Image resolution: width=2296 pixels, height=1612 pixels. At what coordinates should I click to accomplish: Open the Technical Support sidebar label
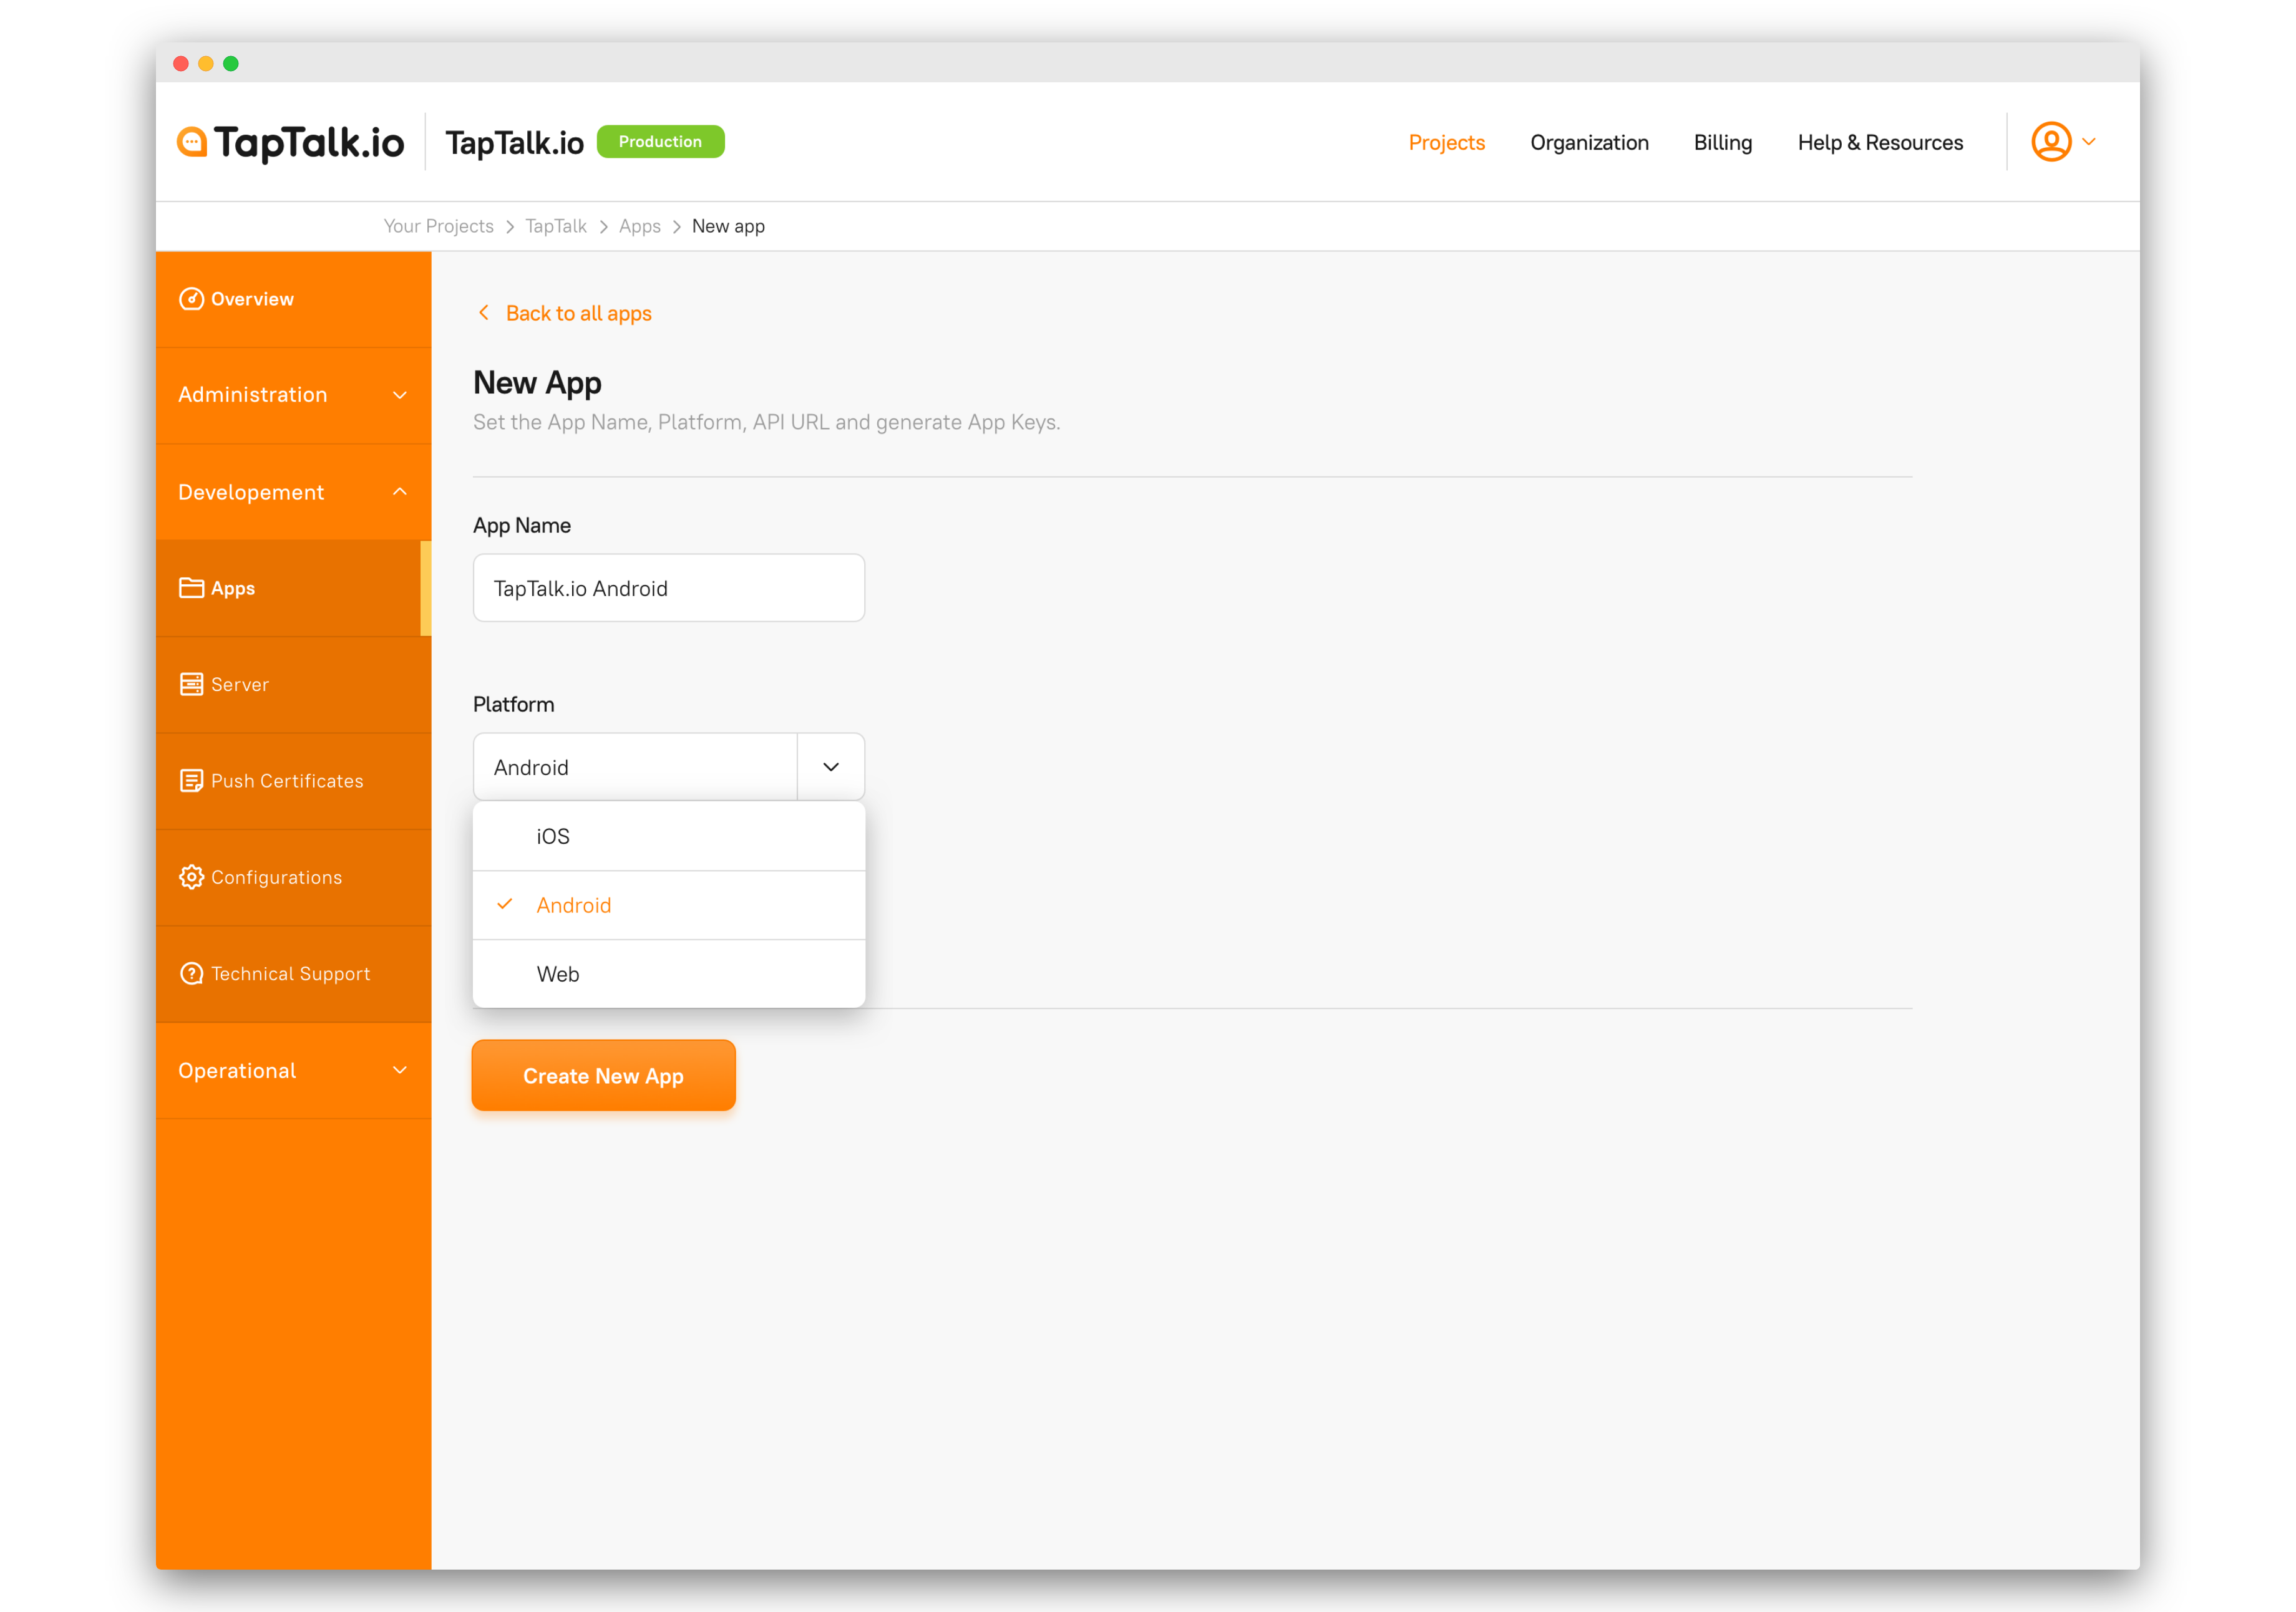290,973
